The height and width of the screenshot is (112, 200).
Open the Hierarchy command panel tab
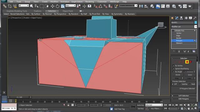coord(181,18)
